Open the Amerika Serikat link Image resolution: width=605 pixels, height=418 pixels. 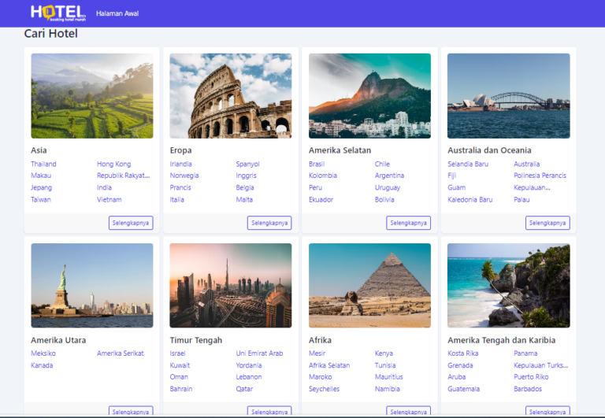pyautogui.click(x=121, y=353)
